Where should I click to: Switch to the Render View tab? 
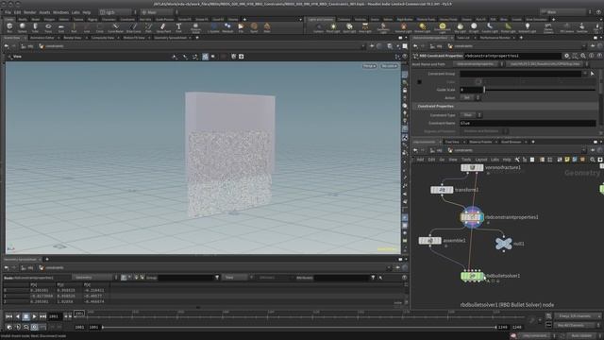tap(73, 38)
